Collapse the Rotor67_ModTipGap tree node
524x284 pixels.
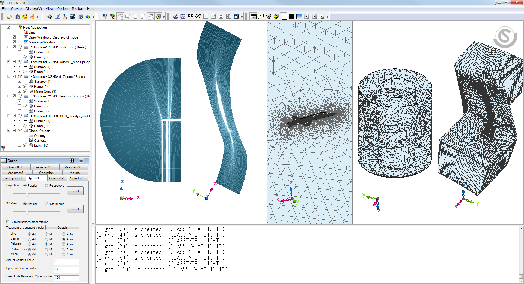(9, 62)
